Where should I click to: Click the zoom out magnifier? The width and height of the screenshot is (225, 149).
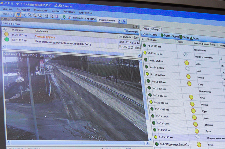tap(40, 16)
